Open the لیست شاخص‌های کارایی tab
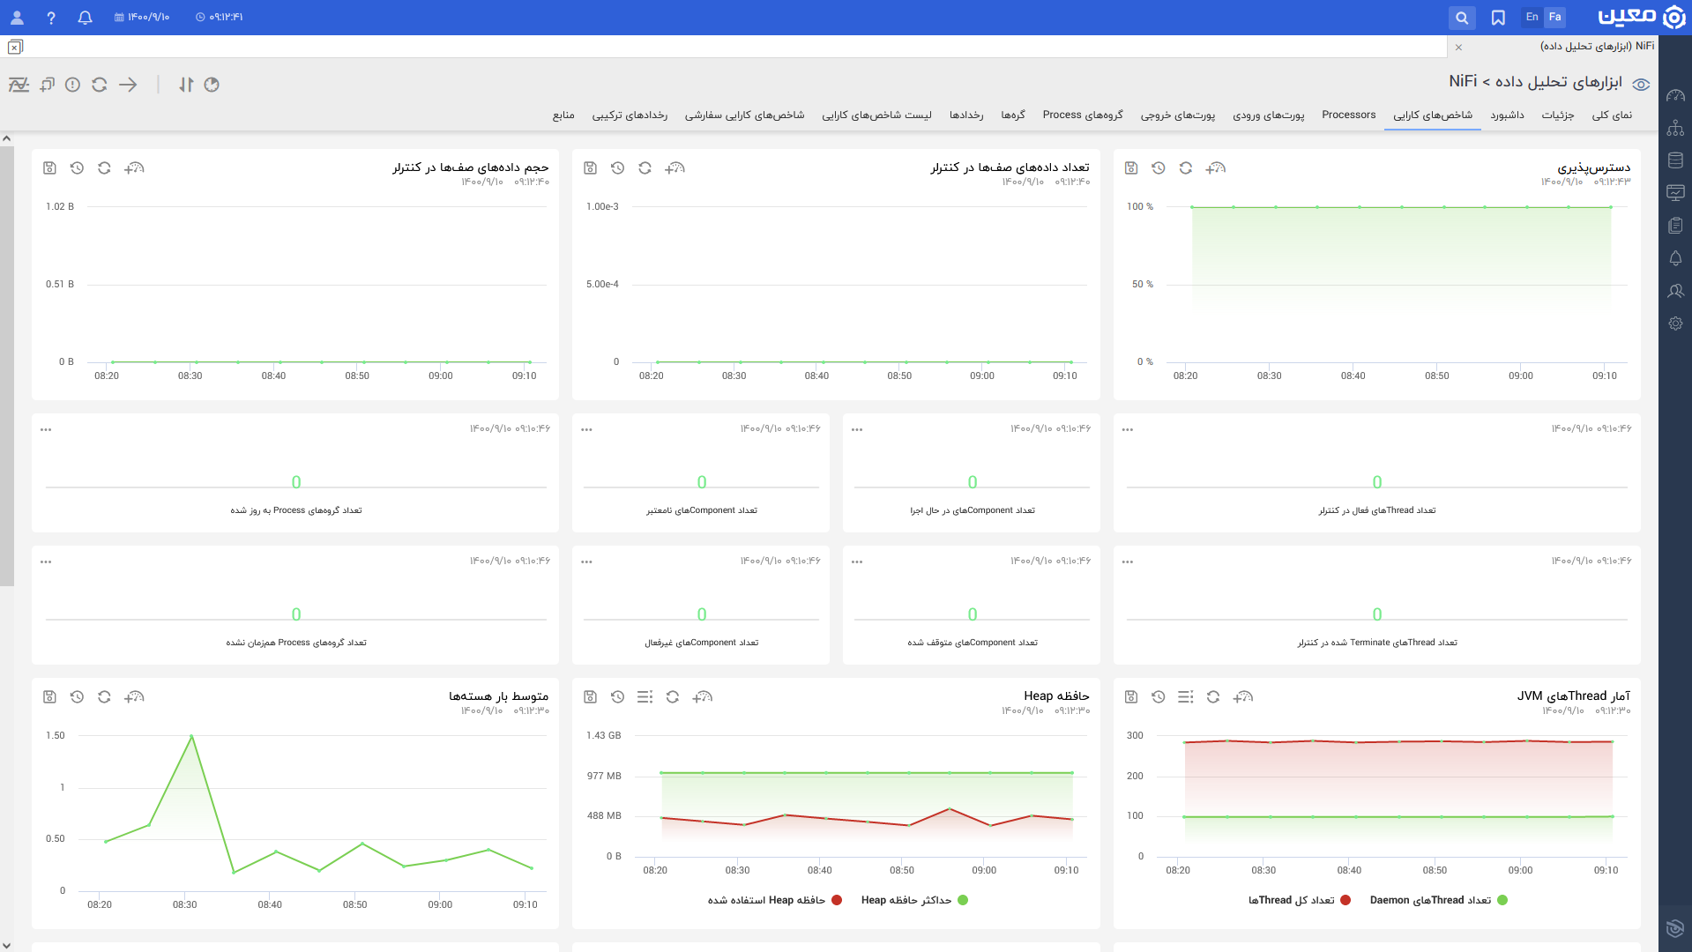Image resolution: width=1692 pixels, height=952 pixels. pos(877,115)
